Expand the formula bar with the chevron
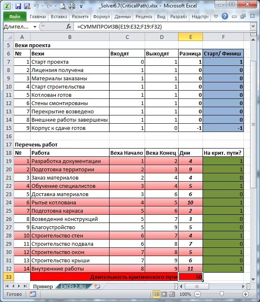Screen dimensions: 260x302 [x=253, y=26]
